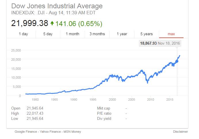Image resolution: width=199 pixels, height=139 pixels.
Task: Click the green up-arrow change indicator
Action: coord(52,23)
